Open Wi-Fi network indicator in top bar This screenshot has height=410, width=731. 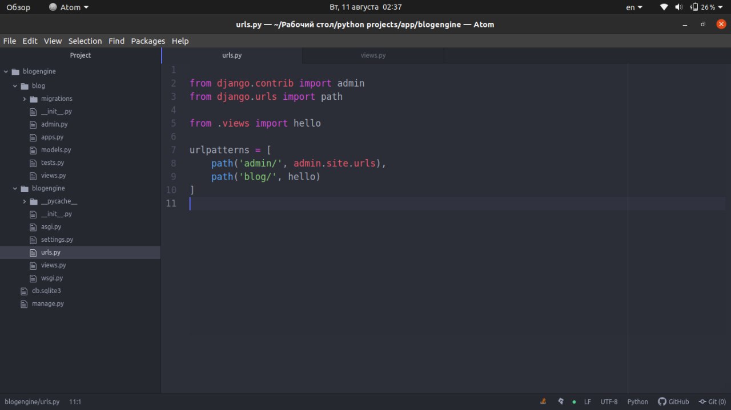[x=664, y=7]
